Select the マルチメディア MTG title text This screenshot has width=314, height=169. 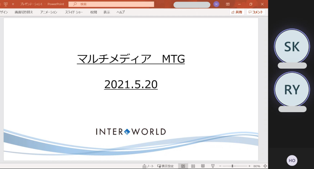(131, 59)
